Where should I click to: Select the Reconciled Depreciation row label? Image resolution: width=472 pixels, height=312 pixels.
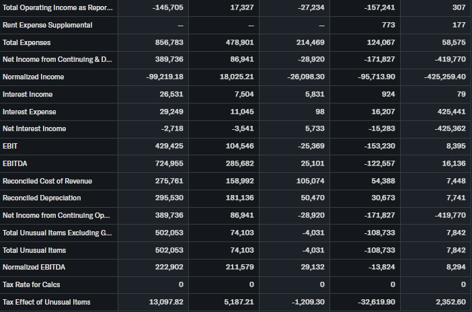tap(42, 198)
